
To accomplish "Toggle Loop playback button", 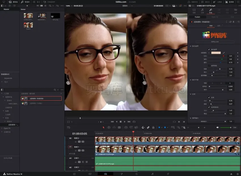I will point(134,122).
